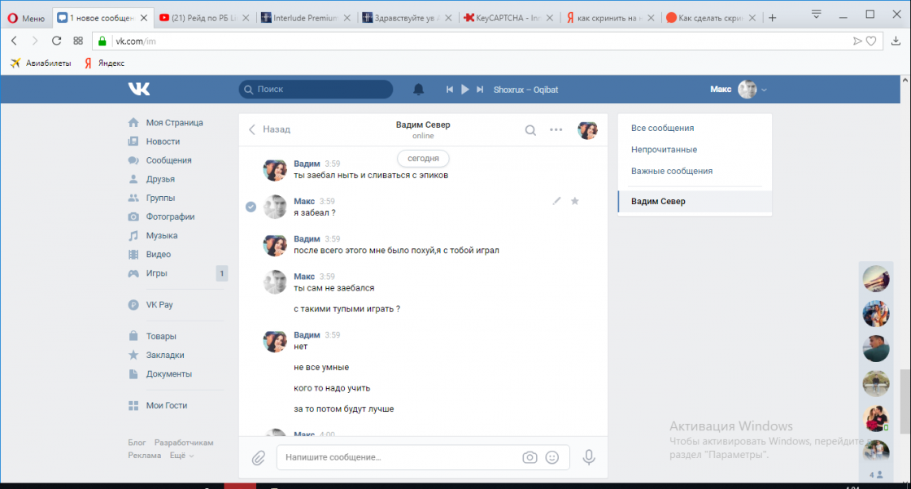Play the Shoxrux – Oqibat track
This screenshot has height=489, width=911.
(x=465, y=90)
